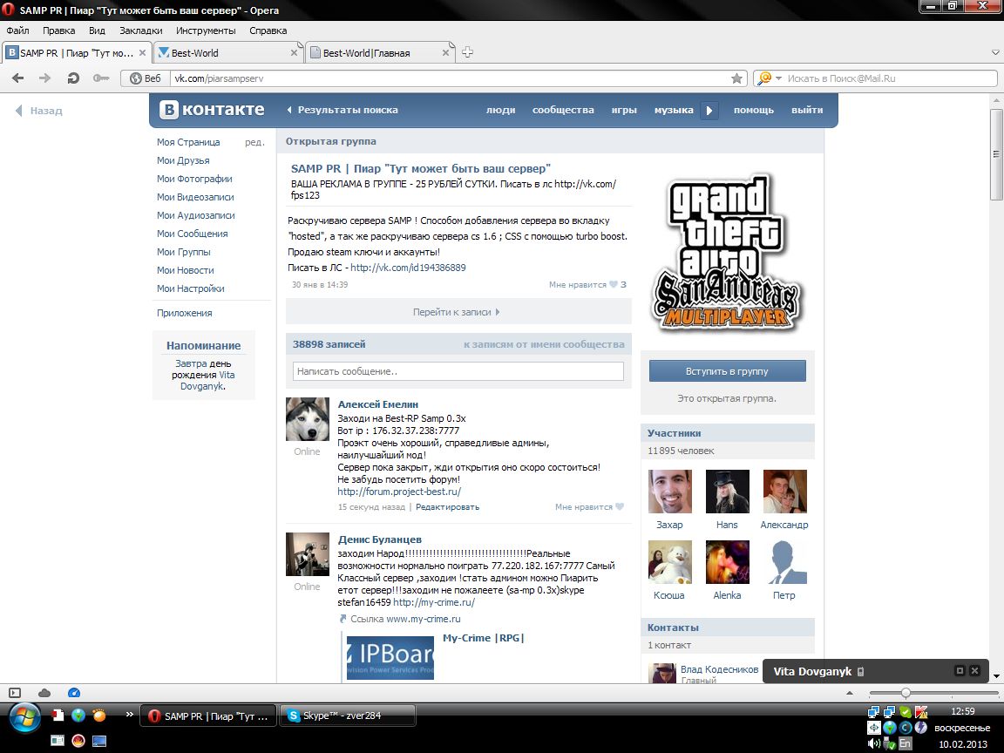Close the SAMP PR tab

click(142, 53)
